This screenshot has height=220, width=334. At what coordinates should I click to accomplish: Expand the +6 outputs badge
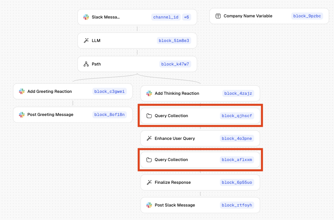pyautogui.click(x=186, y=17)
